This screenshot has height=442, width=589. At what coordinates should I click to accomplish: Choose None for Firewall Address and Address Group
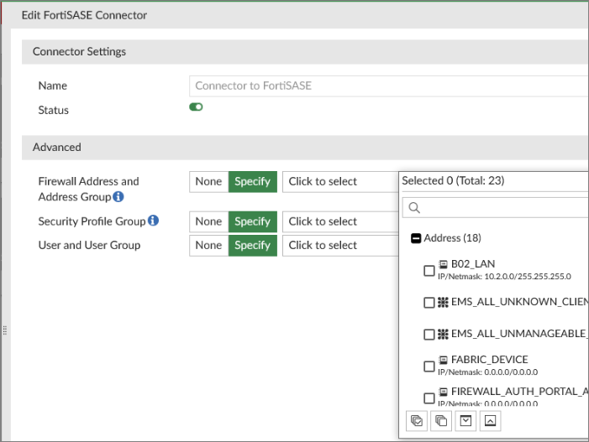coord(209,182)
